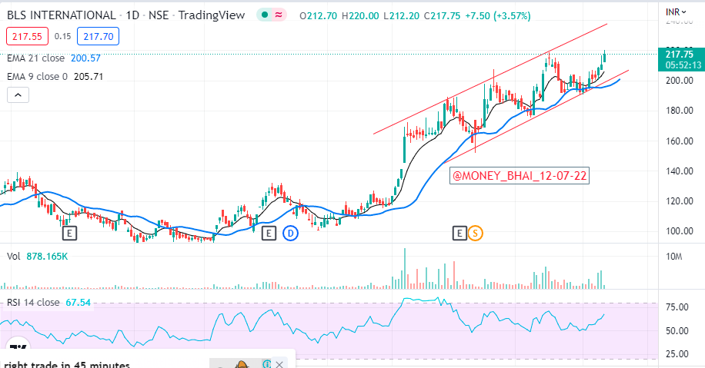Open the INR currency dropdown

676,12
